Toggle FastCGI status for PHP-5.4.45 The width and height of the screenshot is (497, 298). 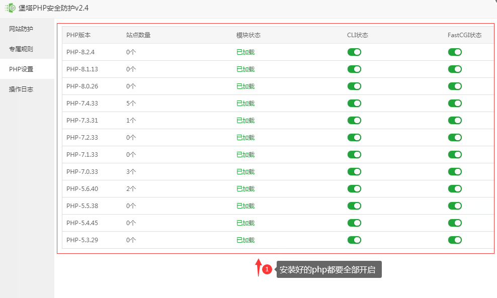pyautogui.click(x=455, y=223)
